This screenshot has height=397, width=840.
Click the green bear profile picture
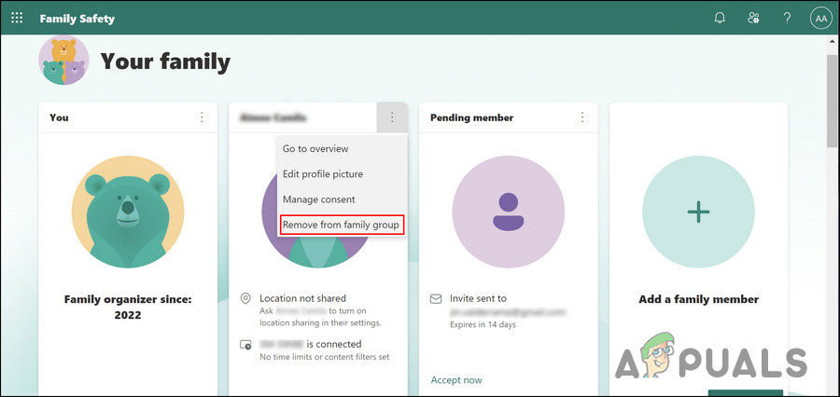tap(128, 212)
